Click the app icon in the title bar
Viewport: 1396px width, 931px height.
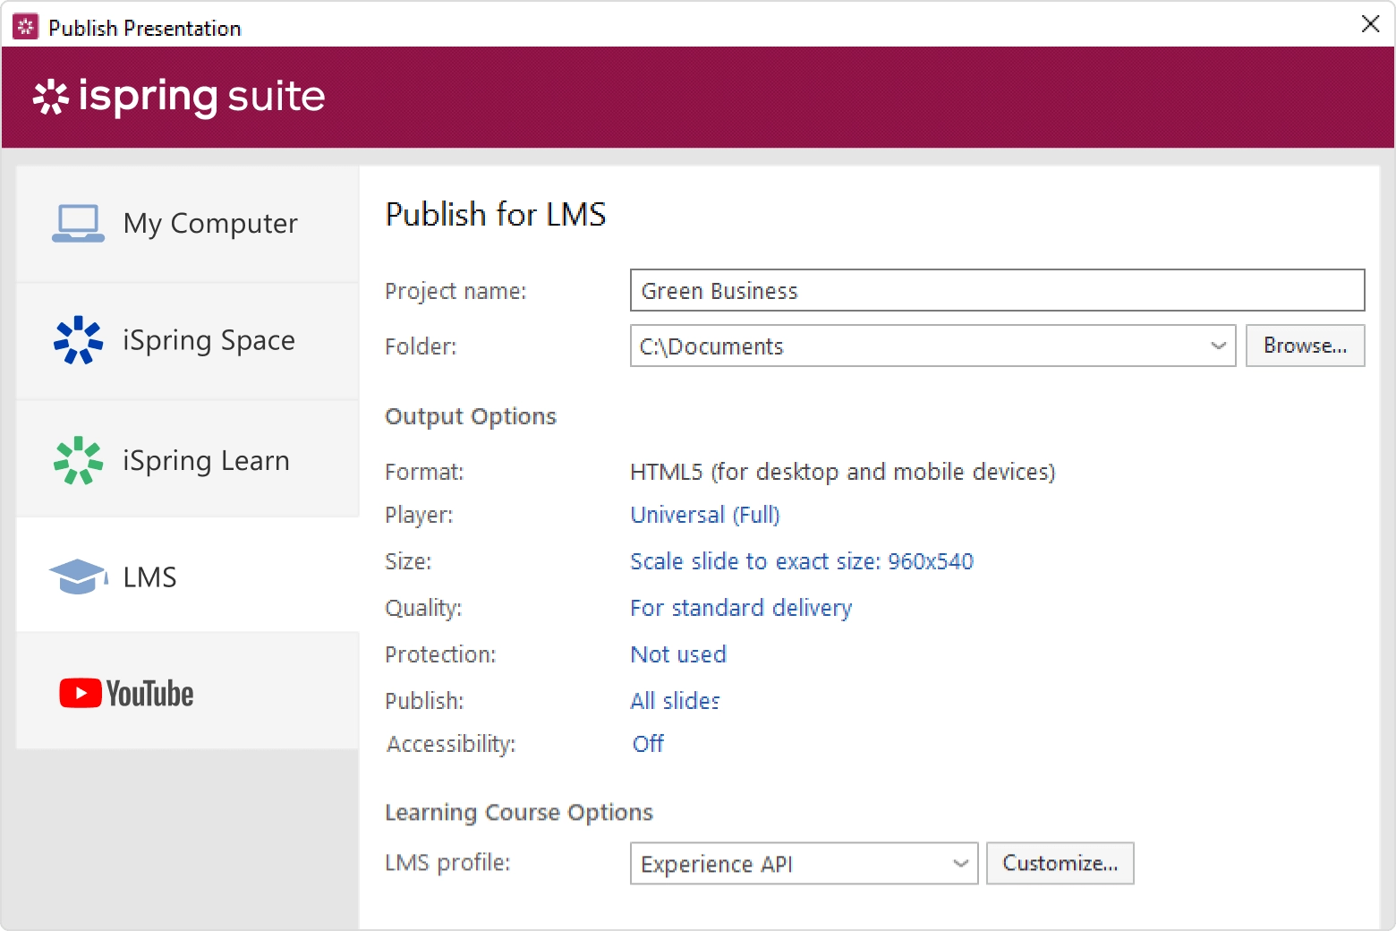pos(25,27)
